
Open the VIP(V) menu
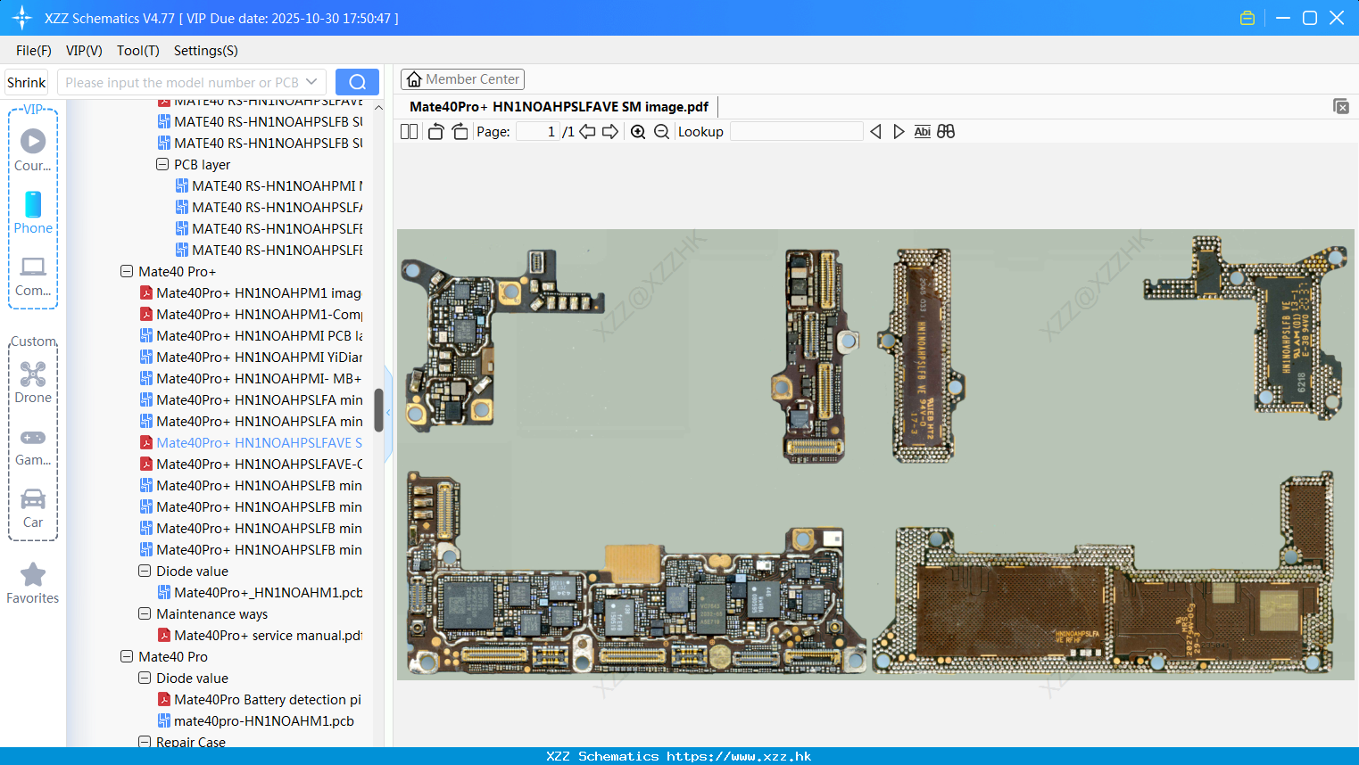84,50
